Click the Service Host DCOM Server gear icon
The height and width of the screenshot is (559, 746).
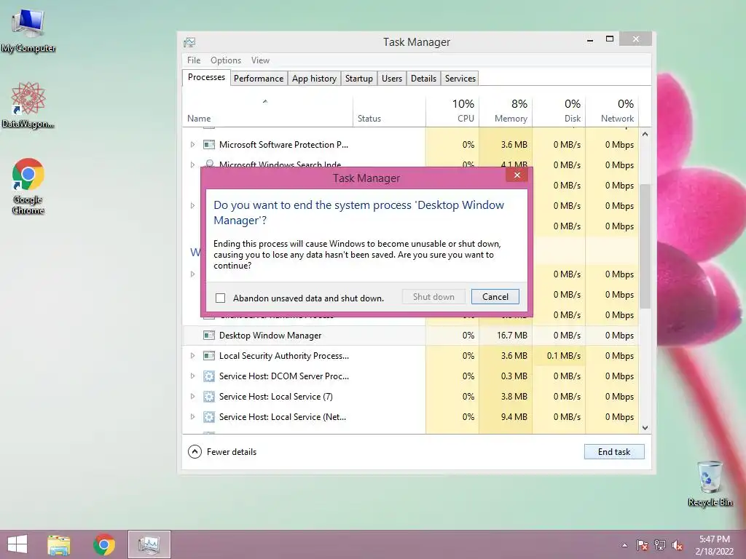209,376
